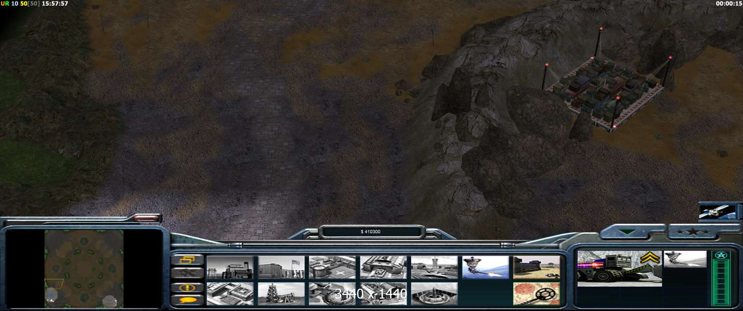Collapse the control bar with green triangle

(x=628, y=232)
